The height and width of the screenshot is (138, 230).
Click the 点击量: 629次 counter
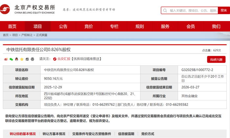click(x=211, y=50)
